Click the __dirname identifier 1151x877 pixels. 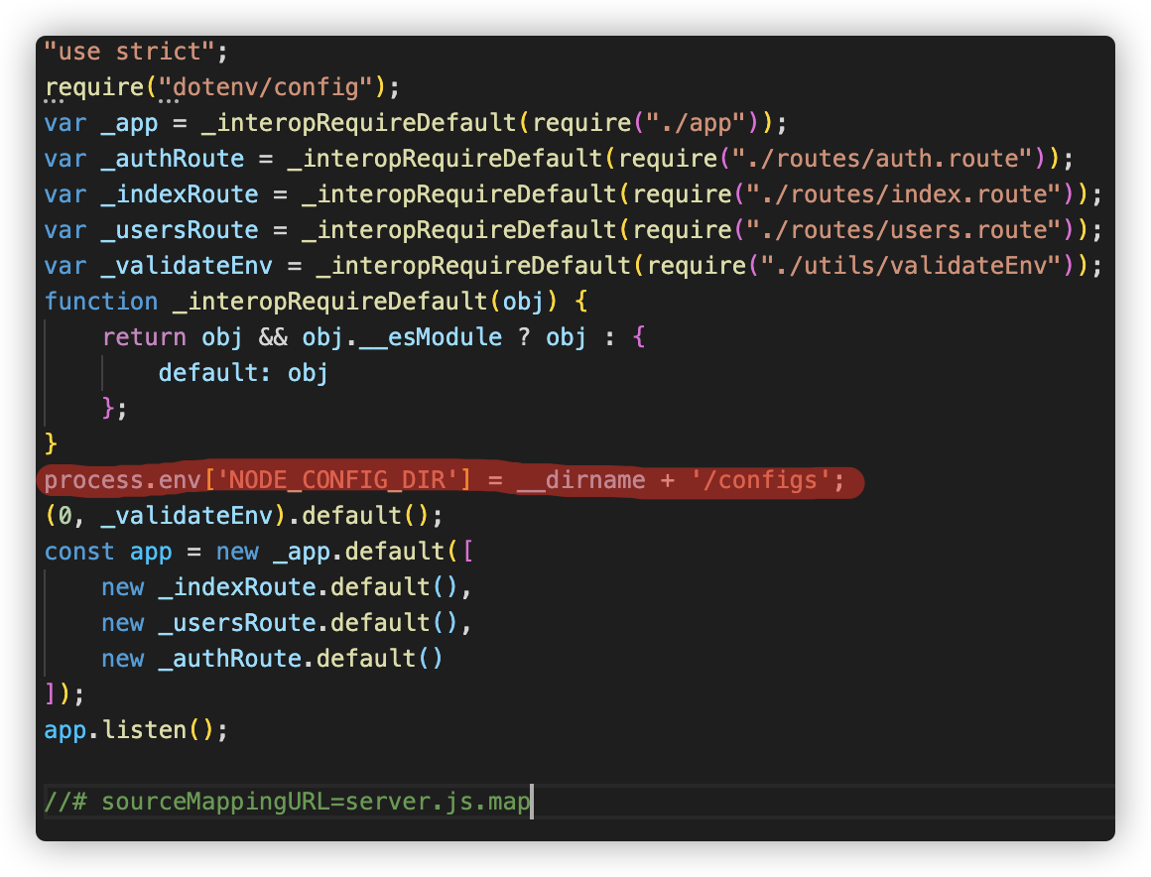[581, 481]
